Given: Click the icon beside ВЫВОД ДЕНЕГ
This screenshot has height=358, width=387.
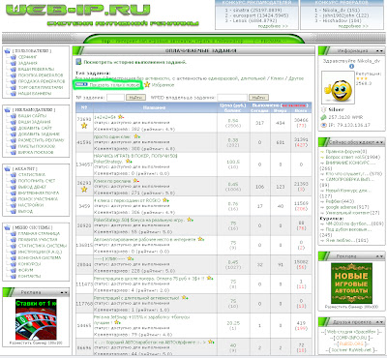Looking at the screenshot, I should click(x=14, y=187).
